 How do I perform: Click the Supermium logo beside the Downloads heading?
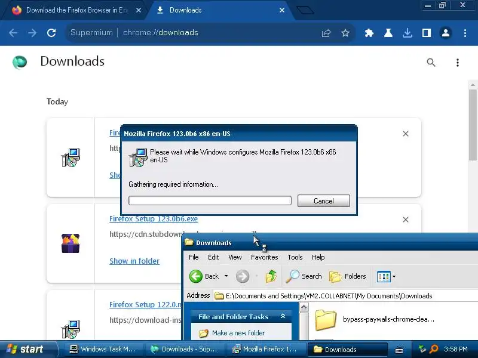[x=20, y=62]
